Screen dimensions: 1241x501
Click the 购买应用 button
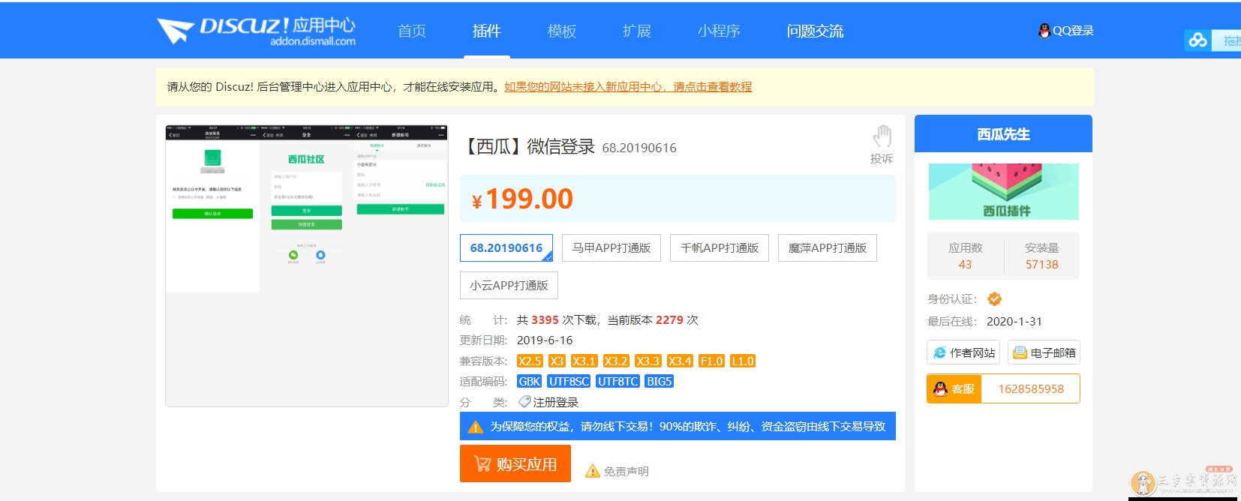pos(515,463)
